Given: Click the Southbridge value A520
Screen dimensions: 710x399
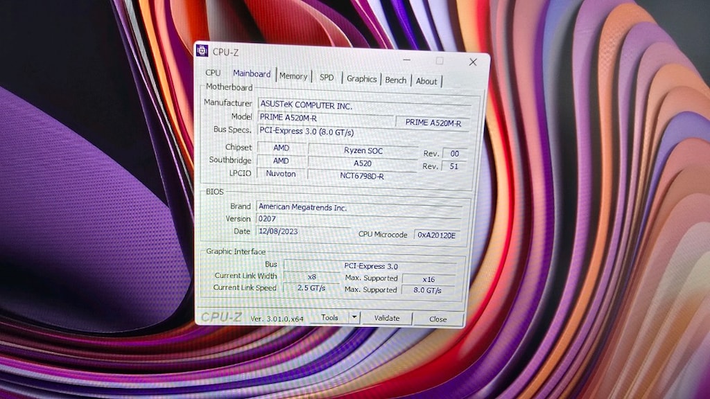Looking at the screenshot, I should [362, 163].
